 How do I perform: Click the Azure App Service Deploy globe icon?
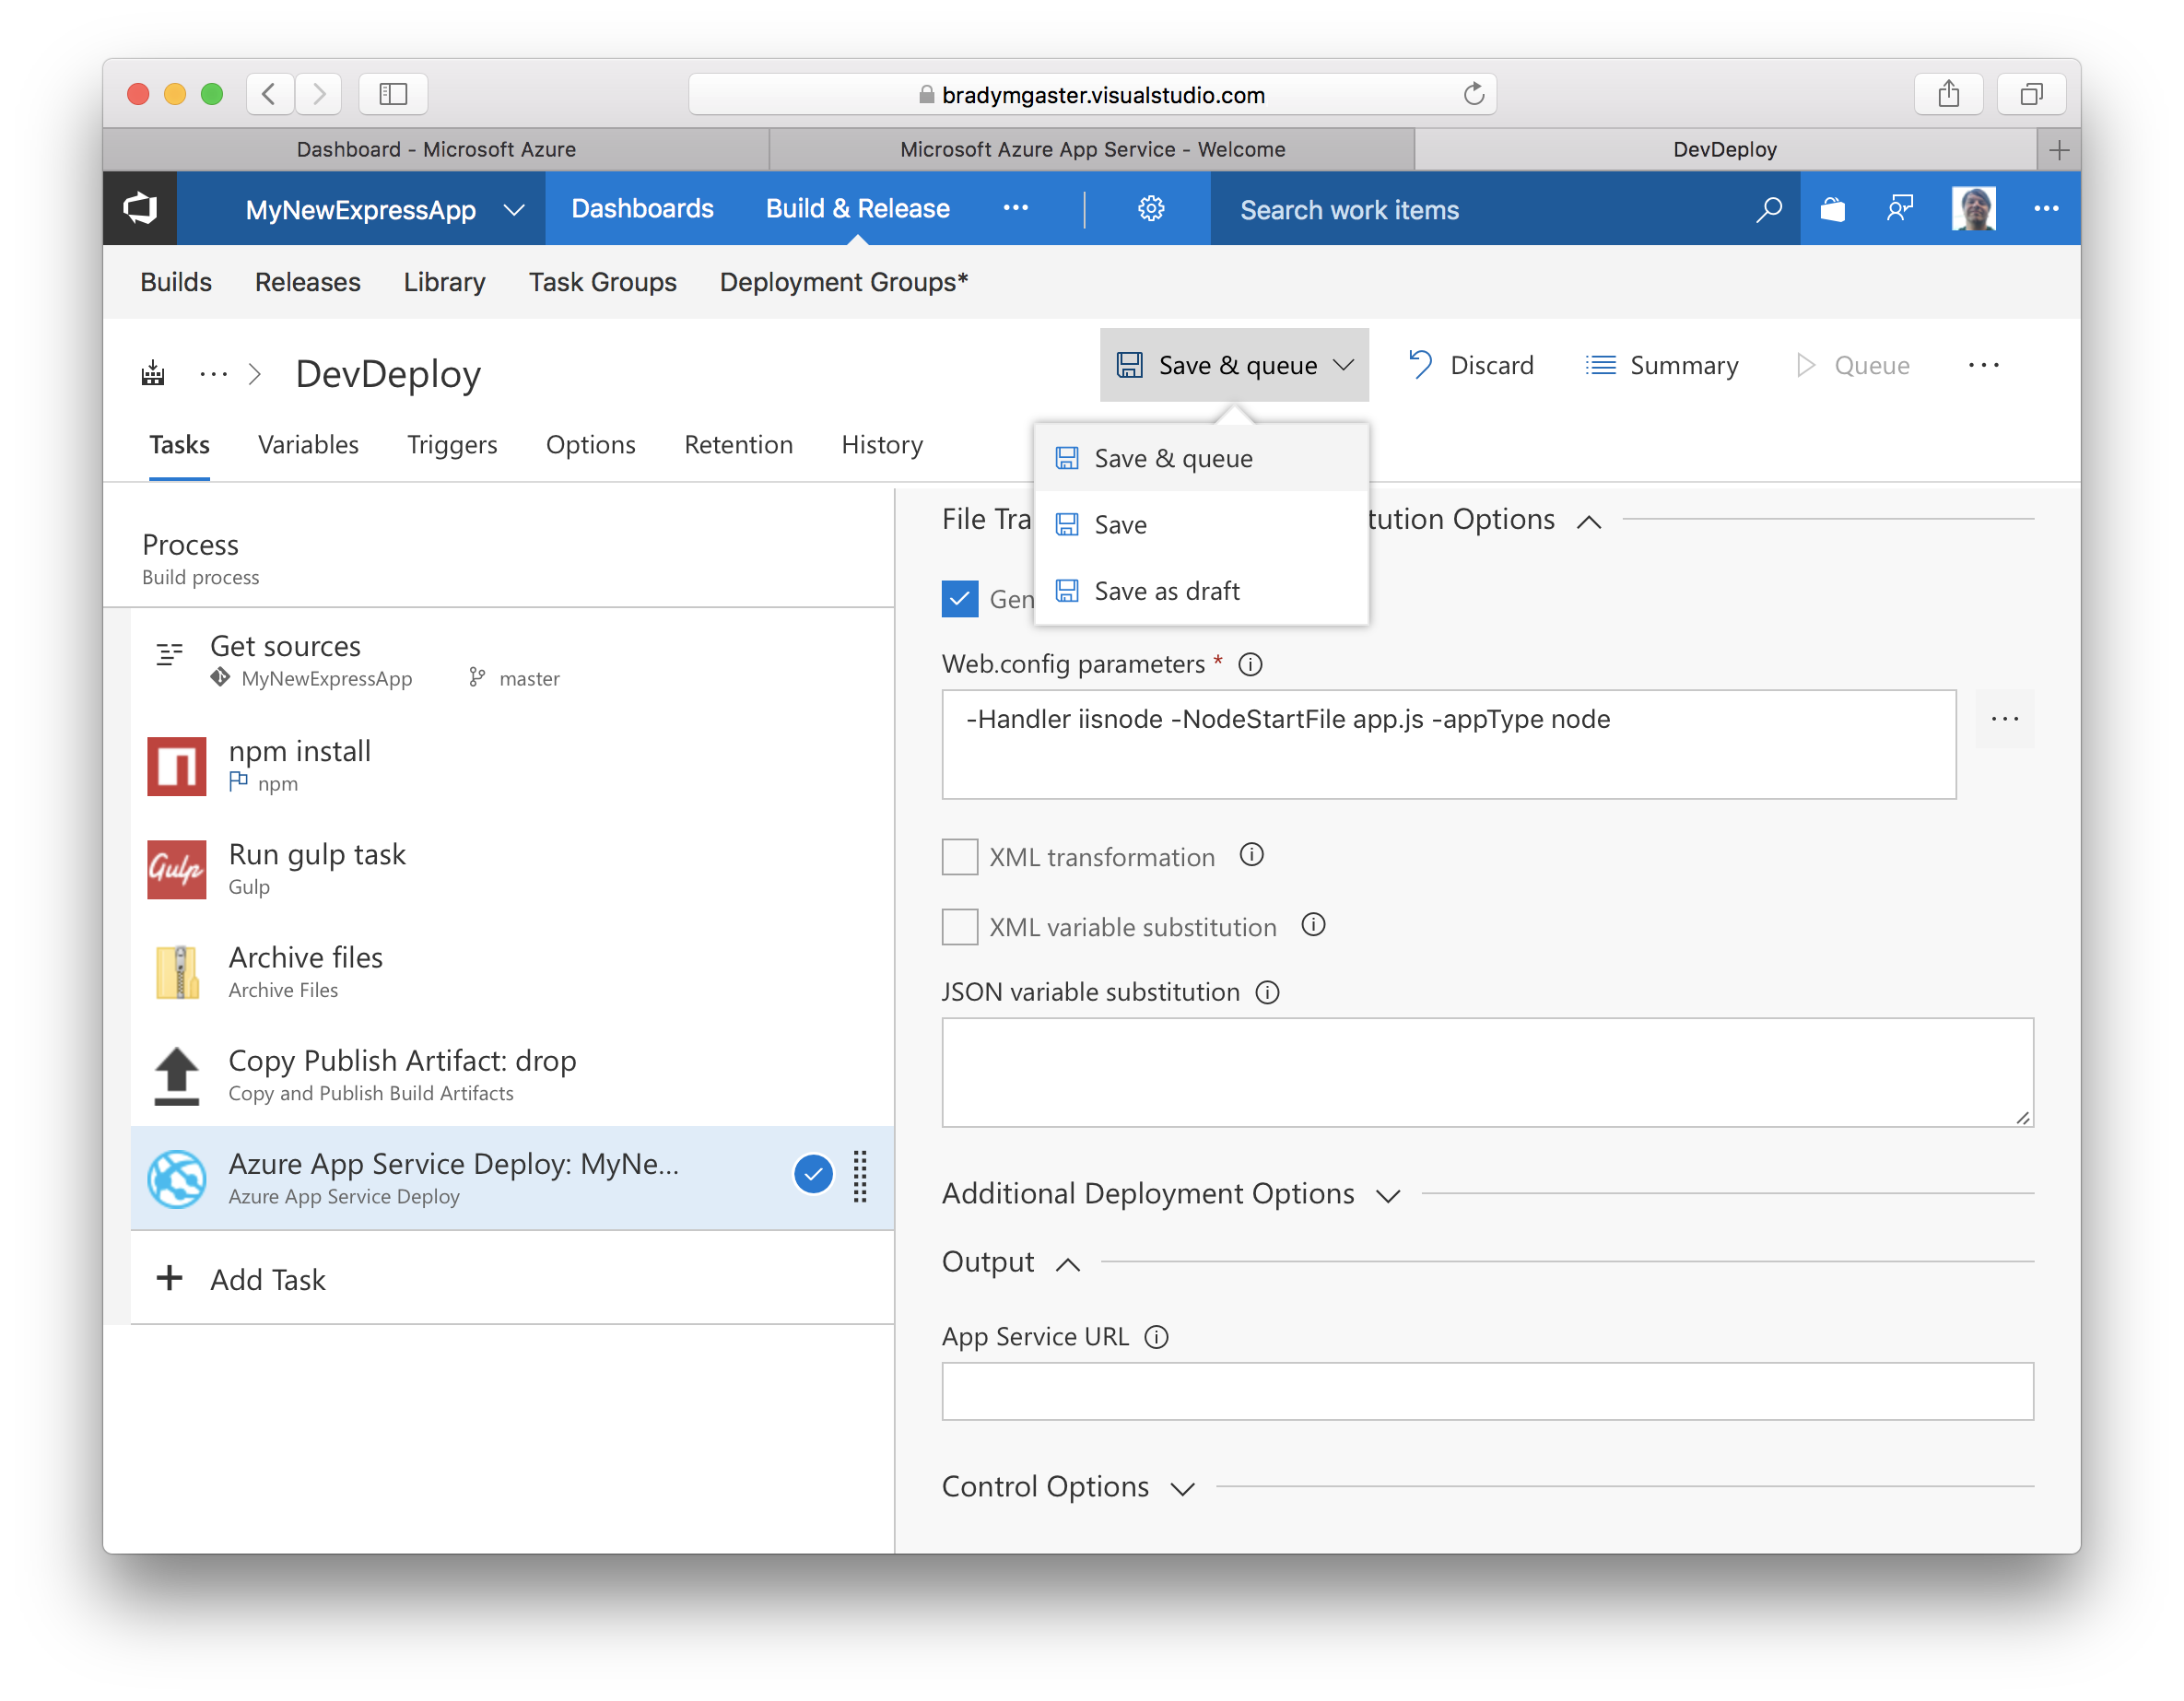tap(177, 1179)
